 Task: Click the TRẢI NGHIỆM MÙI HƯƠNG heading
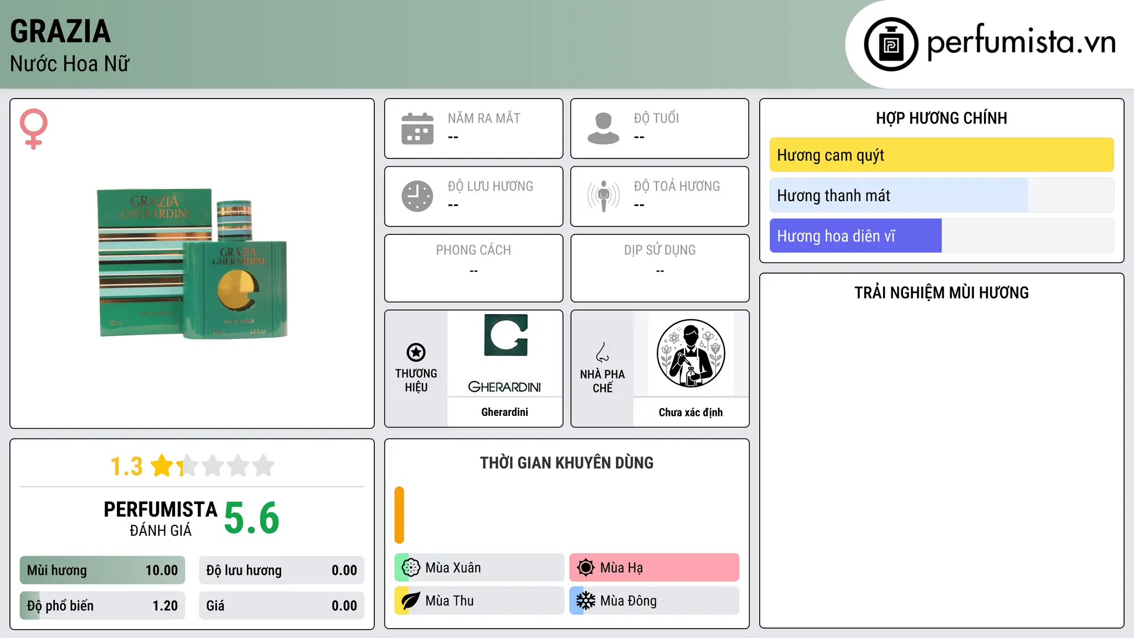click(x=941, y=292)
